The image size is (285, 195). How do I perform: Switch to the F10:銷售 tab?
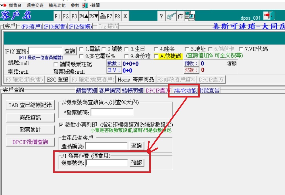coord(55,27)
